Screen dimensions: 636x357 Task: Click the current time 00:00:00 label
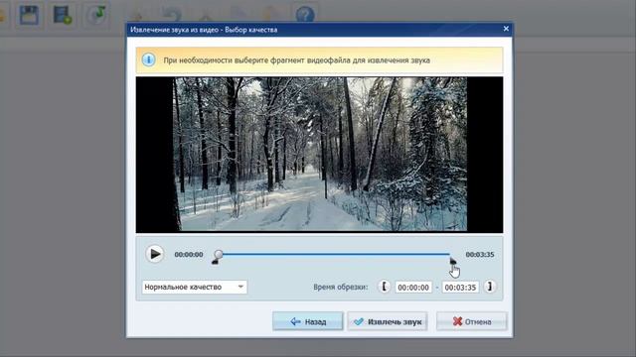pos(189,254)
